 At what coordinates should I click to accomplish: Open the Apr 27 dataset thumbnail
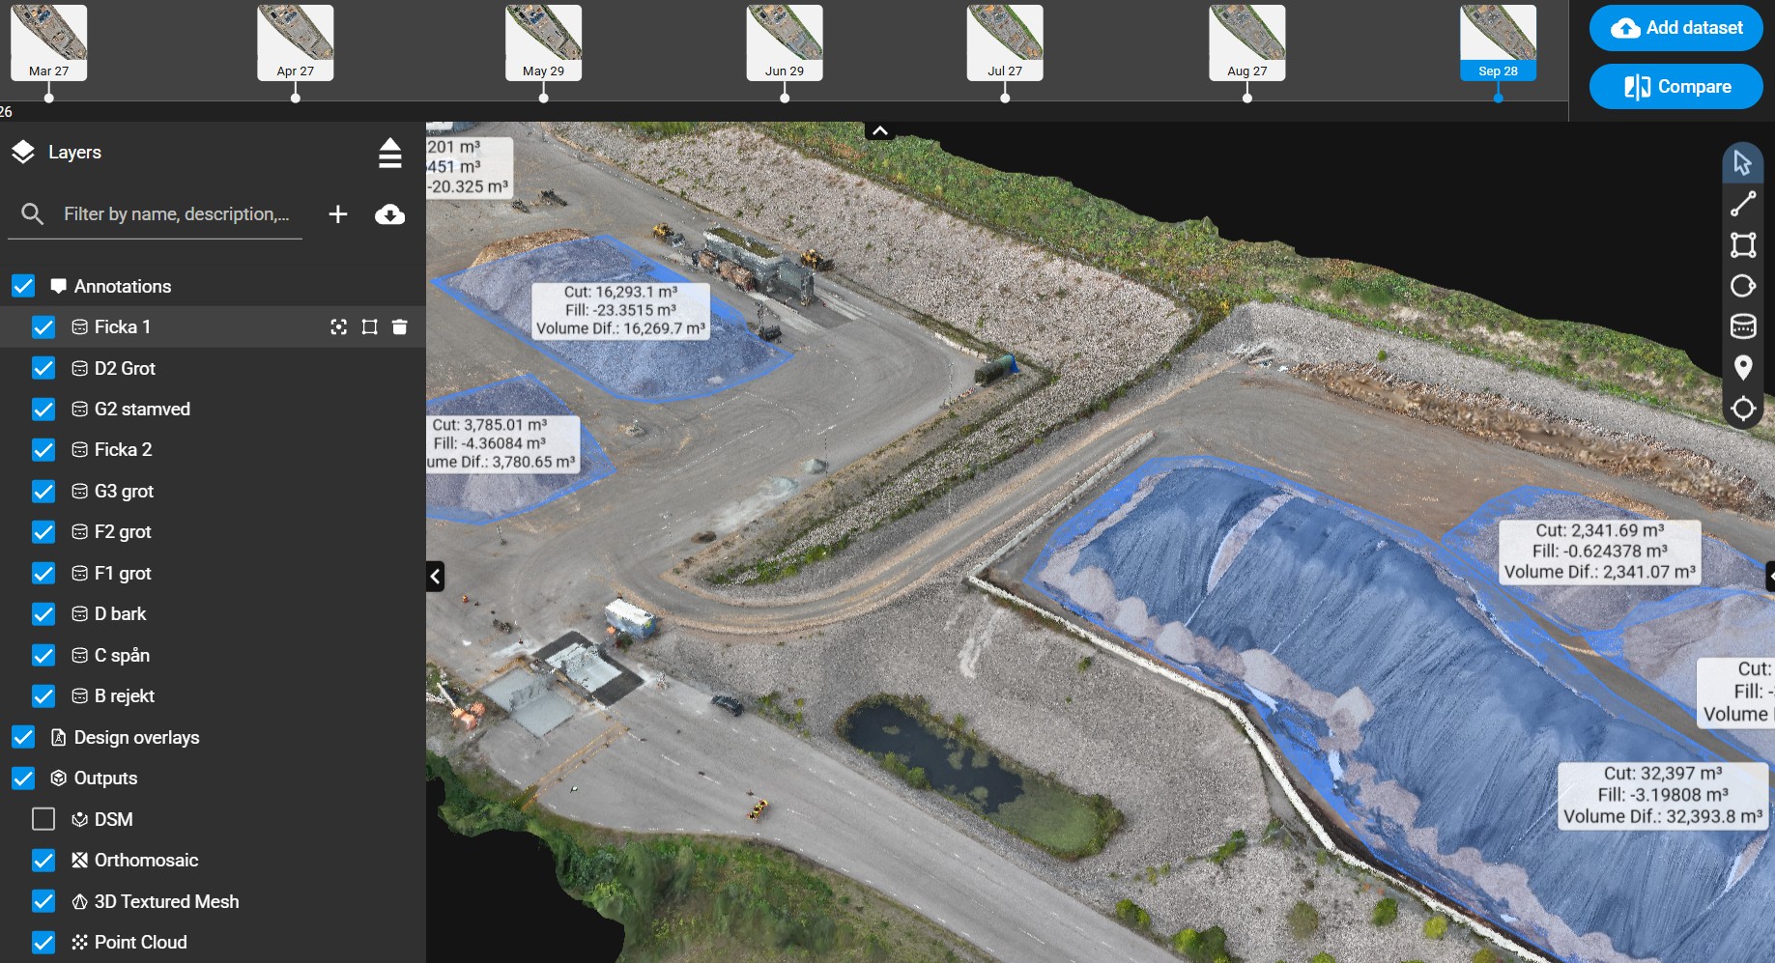295,42
